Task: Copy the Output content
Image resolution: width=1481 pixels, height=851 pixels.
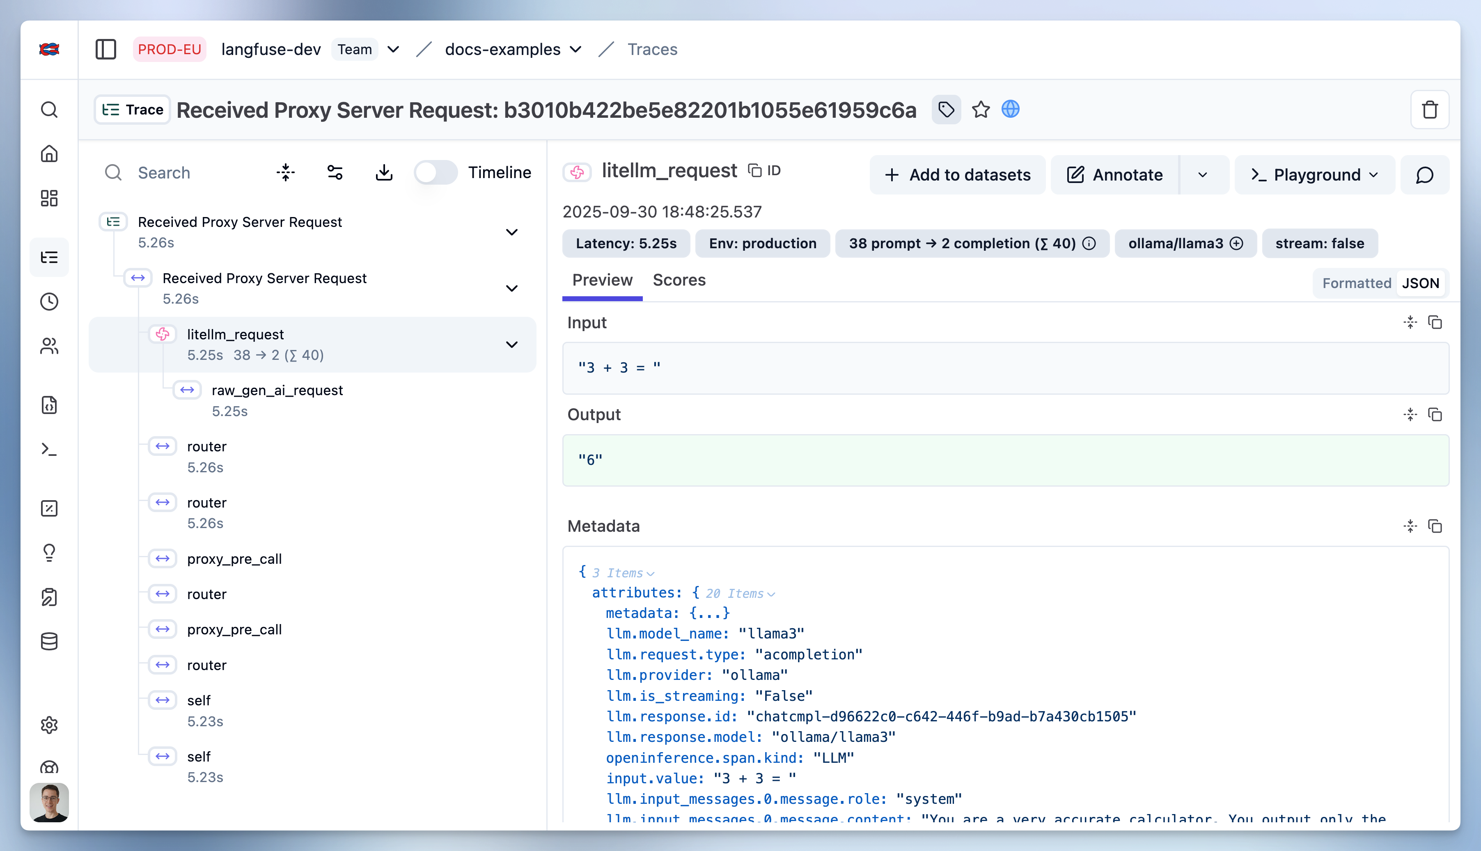Action: tap(1435, 414)
